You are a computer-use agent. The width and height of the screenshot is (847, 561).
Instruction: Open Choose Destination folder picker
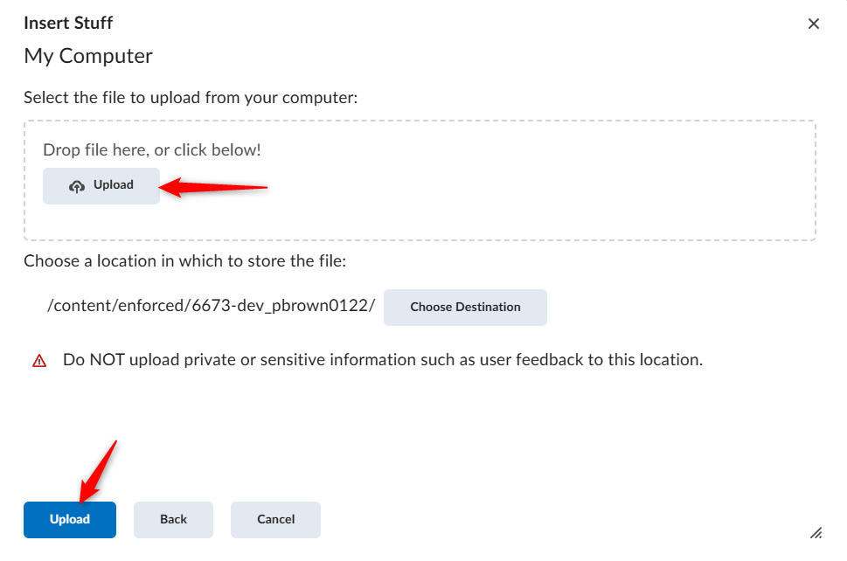pos(465,308)
